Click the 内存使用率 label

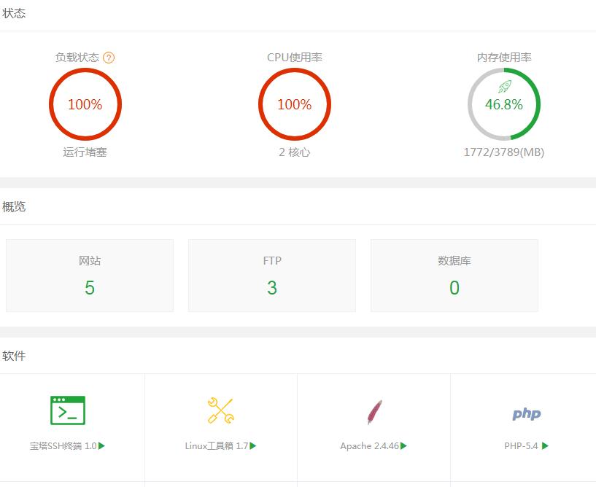pos(504,58)
